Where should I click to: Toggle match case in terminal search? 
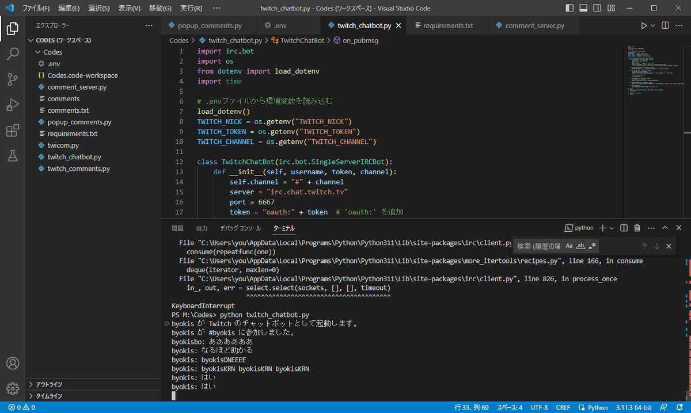click(x=569, y=246)
